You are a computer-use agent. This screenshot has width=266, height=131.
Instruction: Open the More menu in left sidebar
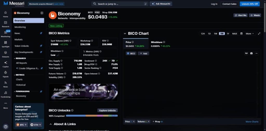6,105
